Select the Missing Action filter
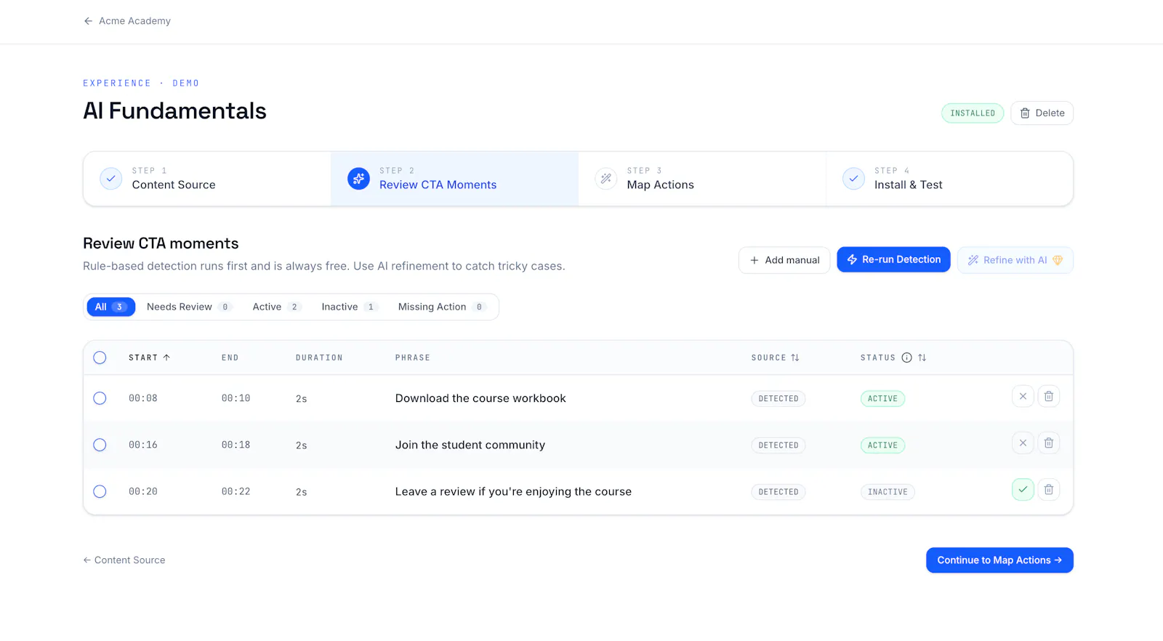 [441, 307]
